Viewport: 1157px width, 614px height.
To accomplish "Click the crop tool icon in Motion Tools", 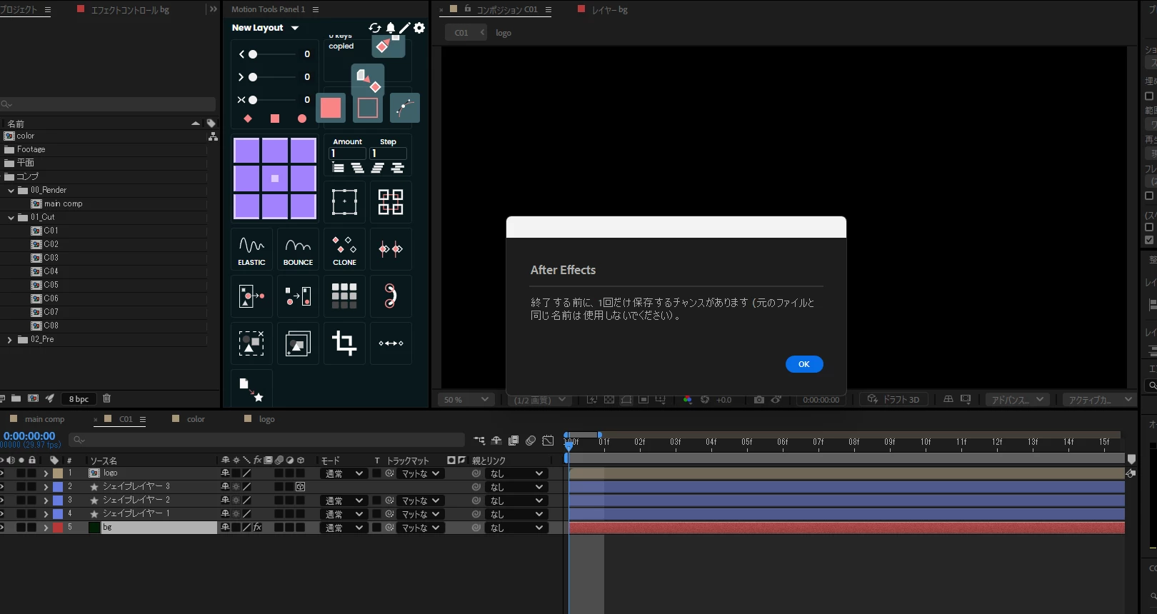I will tap(344, 343).
